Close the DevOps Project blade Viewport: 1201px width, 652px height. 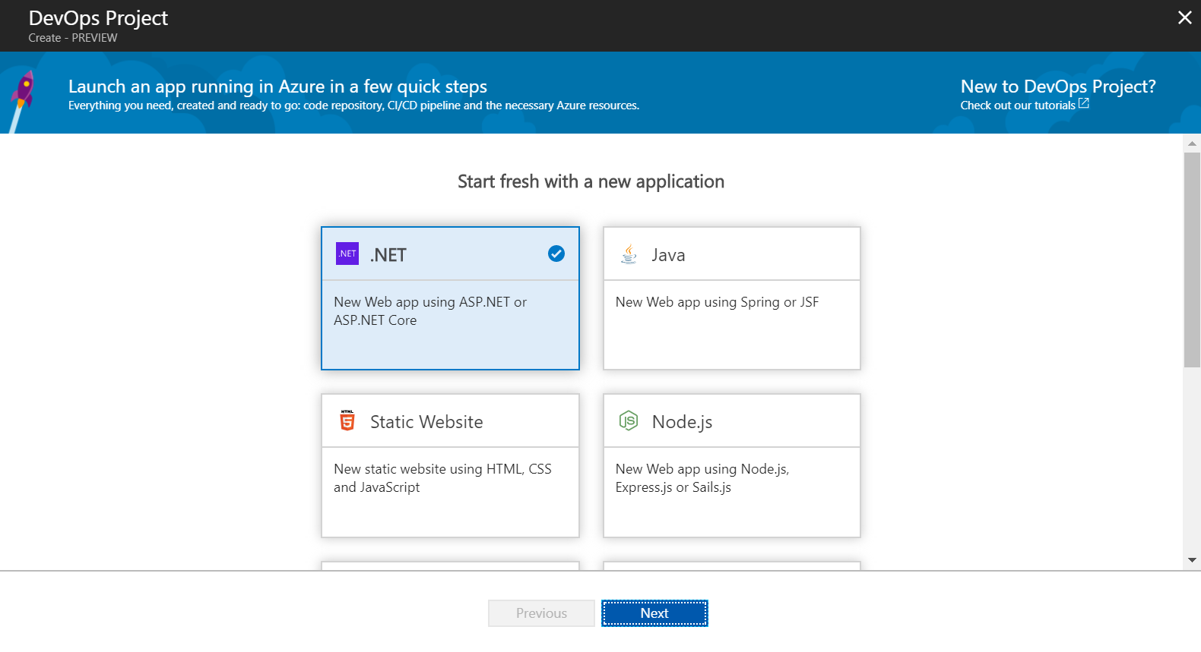click(1184, 17)
